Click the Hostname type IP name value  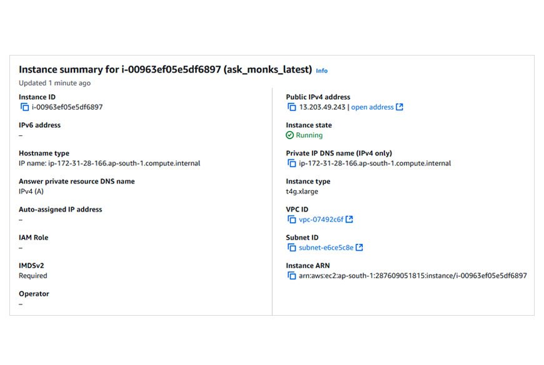[x=109, y=163]
